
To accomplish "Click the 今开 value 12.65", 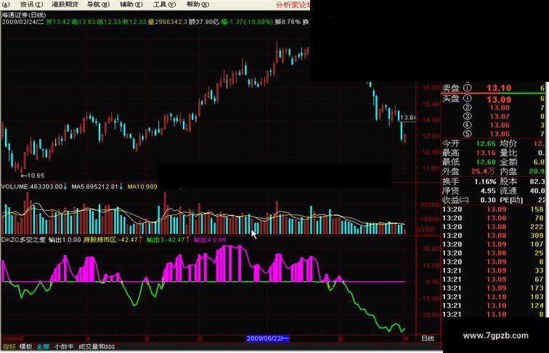I will point(486,144).
